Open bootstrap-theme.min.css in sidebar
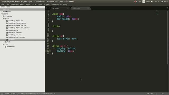This screenshot has width=169, height=95. point(17,26)
